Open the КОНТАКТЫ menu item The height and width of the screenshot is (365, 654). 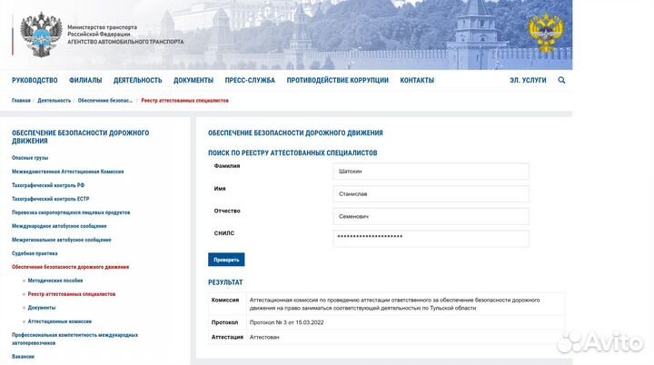point(417,80)
